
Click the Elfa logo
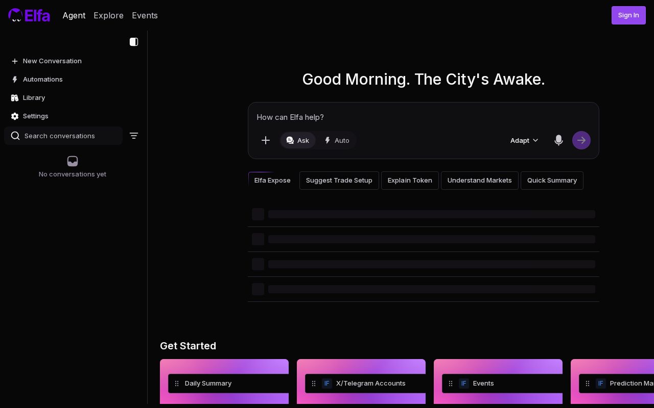[x=29, y=15]
